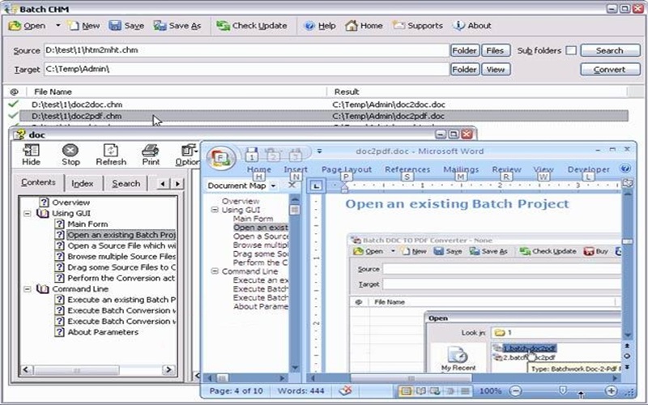Select Overview in Word Document Map
The image size is (648, 405).
pyautogui.click(x=241, y=201)
